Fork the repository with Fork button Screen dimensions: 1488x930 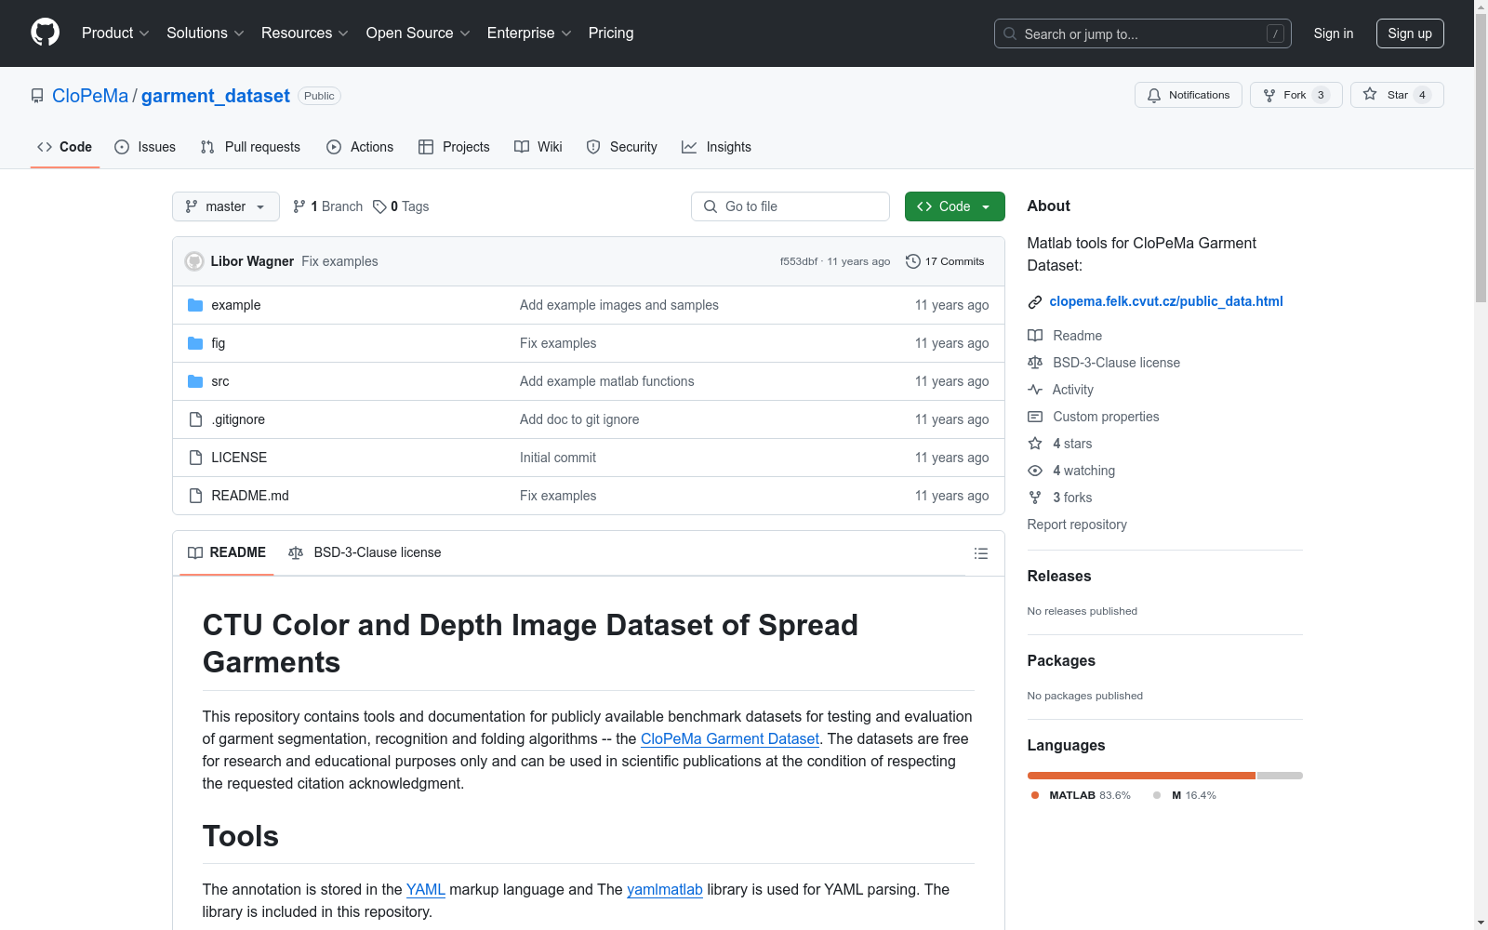pos(1295,95)
